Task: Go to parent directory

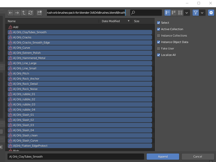Action: click(24, 13)
